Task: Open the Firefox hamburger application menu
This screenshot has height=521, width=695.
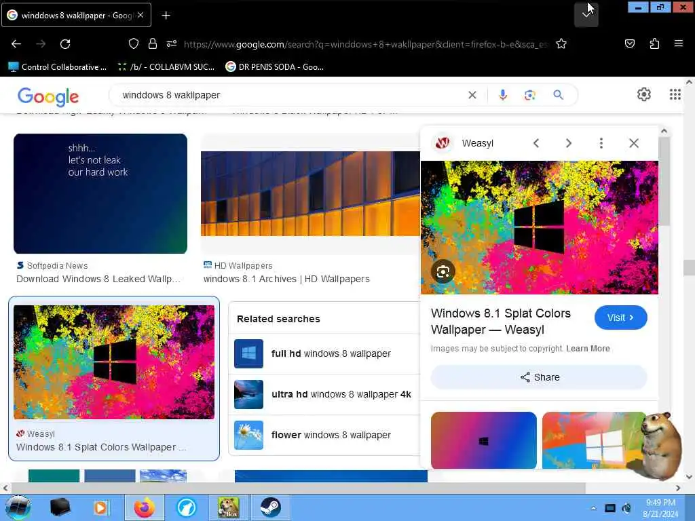Action: point(678,43)
